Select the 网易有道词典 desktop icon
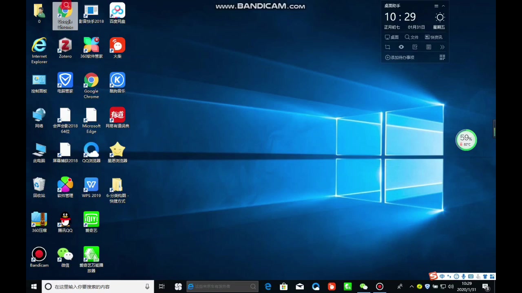The height and width of the screenshot is (293, 522). tap(117, 118)
